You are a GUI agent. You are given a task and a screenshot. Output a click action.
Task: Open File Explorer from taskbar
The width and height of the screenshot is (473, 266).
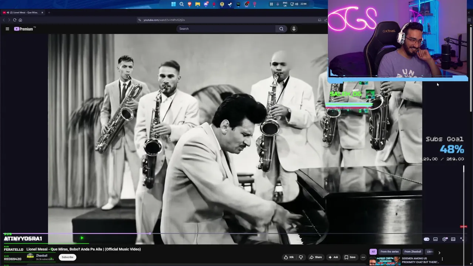(198, 4)
